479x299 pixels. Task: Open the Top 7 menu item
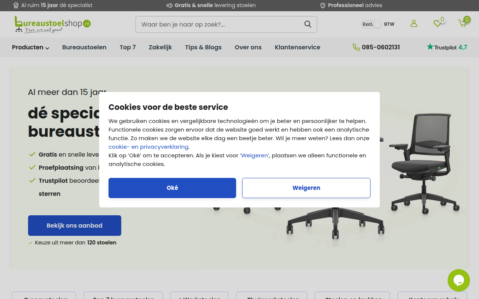(128, 47)
